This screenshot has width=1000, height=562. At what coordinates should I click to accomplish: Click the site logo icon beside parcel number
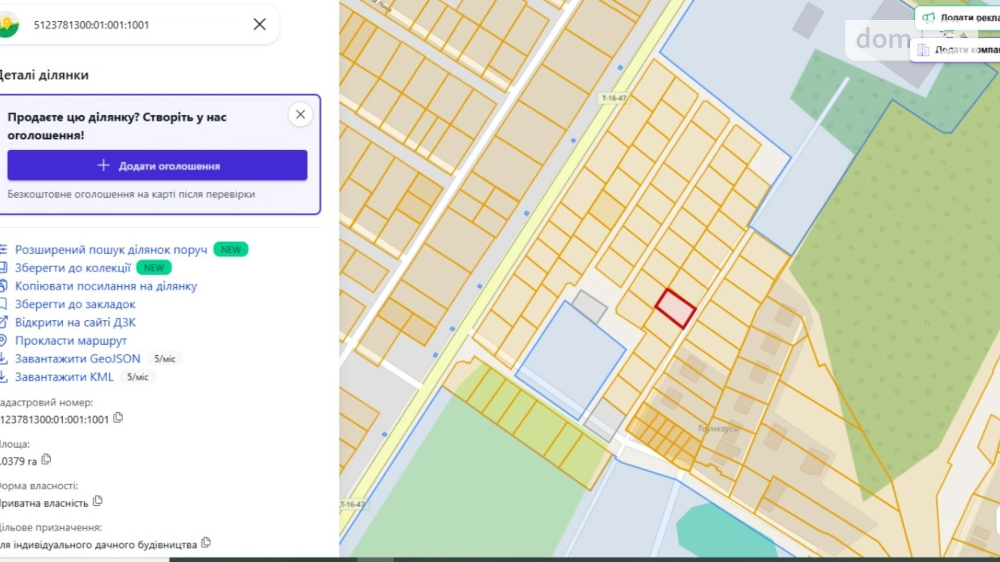8,24
